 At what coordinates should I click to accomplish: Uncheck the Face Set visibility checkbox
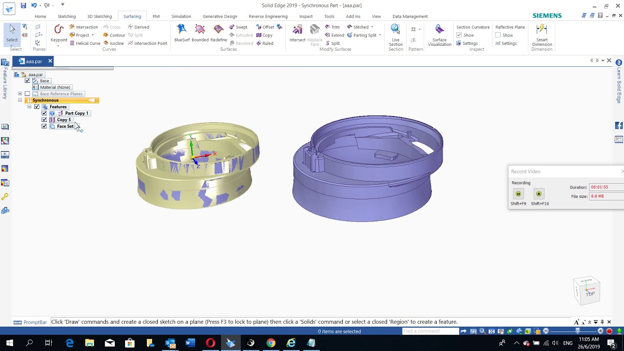[44, 126]
